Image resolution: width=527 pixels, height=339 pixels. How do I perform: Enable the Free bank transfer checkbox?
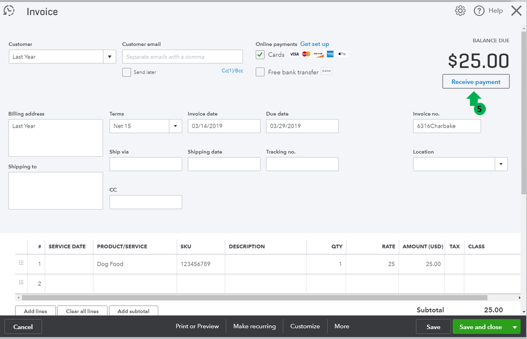click(260, 72)
